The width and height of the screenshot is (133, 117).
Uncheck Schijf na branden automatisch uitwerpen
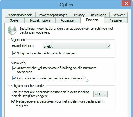tap(14, 53)
